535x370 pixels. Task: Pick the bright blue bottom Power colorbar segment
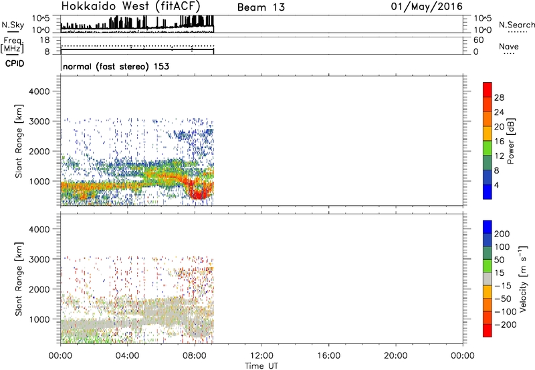coord(488,192)
